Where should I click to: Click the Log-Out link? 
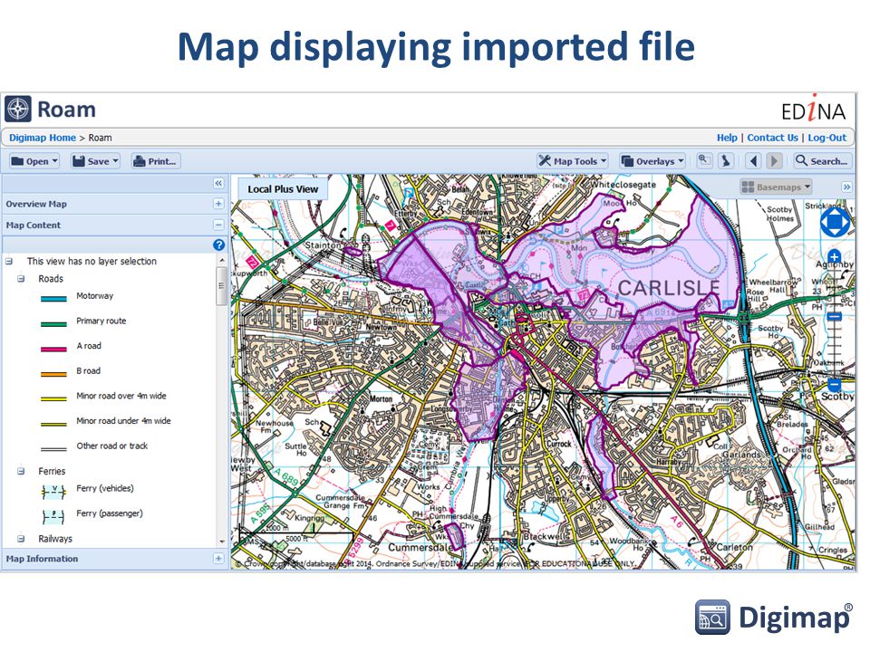coord(826,138)
